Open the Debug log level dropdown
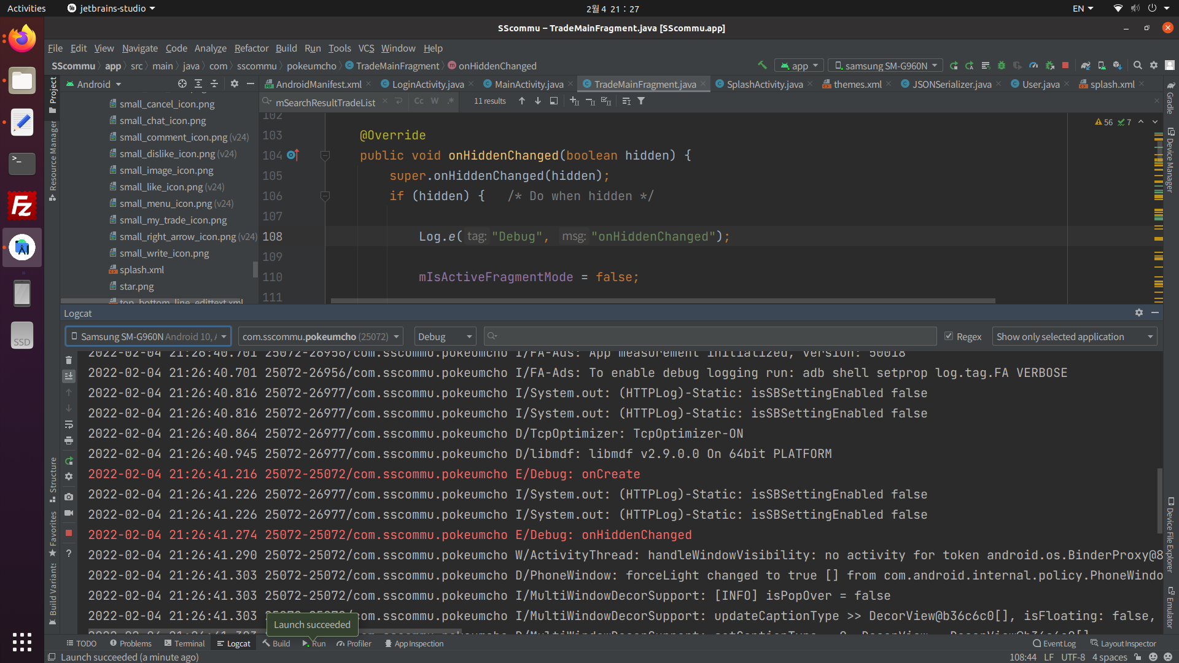Image resolution: width=1179 pixels, height=663 pixels. (445, 336)
